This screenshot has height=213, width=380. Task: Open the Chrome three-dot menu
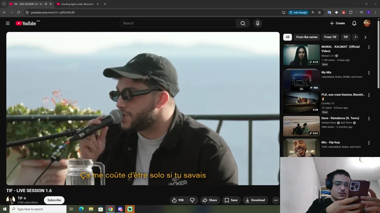376,12
